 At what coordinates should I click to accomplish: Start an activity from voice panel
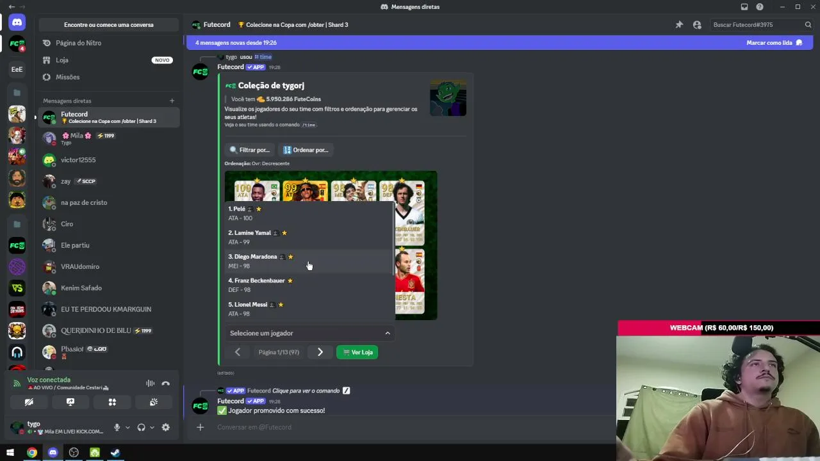tap(112, 402)
